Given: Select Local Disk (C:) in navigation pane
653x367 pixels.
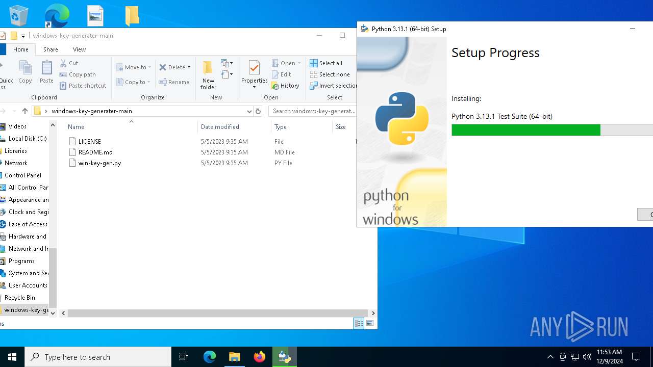Looking at the screenshot, I should [24, 139].
